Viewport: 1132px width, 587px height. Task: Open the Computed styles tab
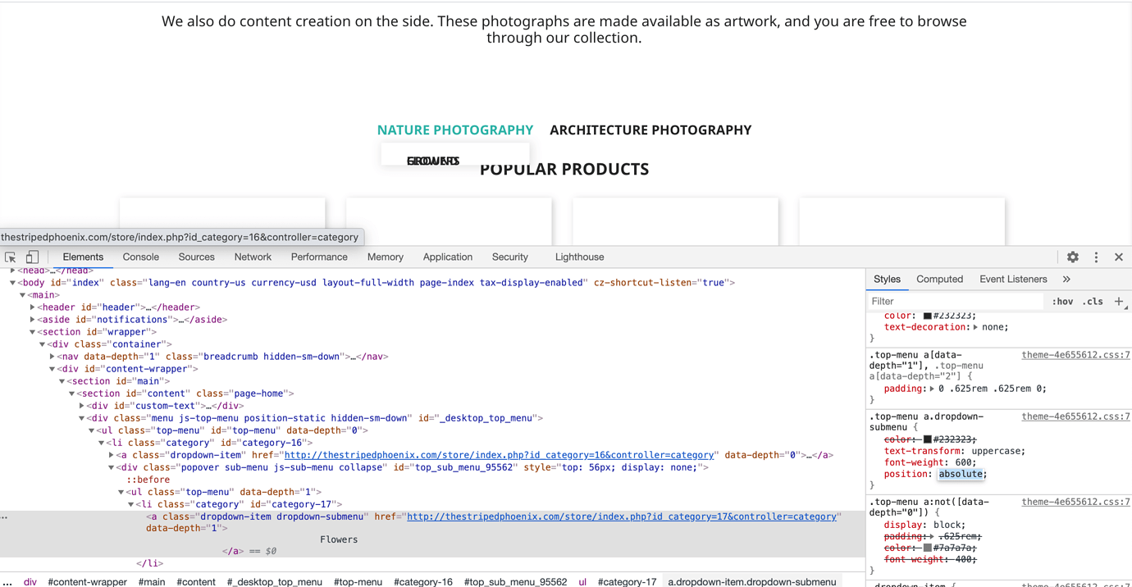[x=939, y=279]
